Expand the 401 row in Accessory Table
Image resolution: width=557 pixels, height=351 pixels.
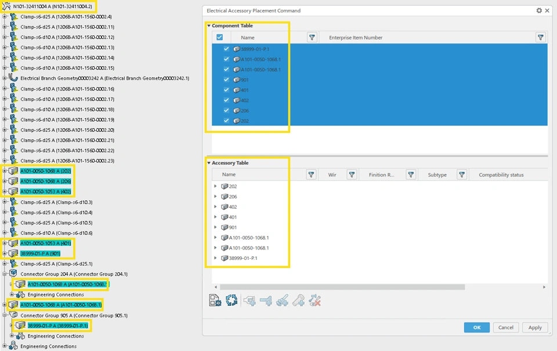pyautogui.click(x=215, y=217)
